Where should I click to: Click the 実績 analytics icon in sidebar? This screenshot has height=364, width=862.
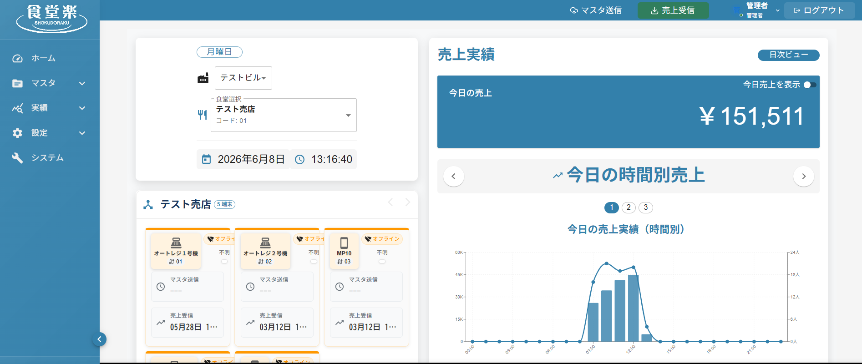coord(17,108)
